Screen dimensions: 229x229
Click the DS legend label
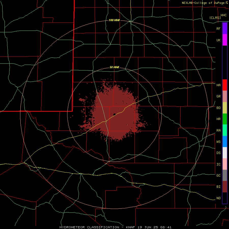(x=218, y=153)
